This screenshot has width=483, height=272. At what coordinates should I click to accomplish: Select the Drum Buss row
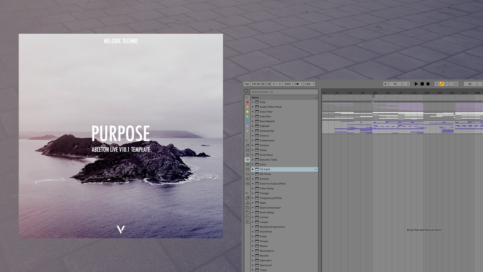[x=284, y=155]
